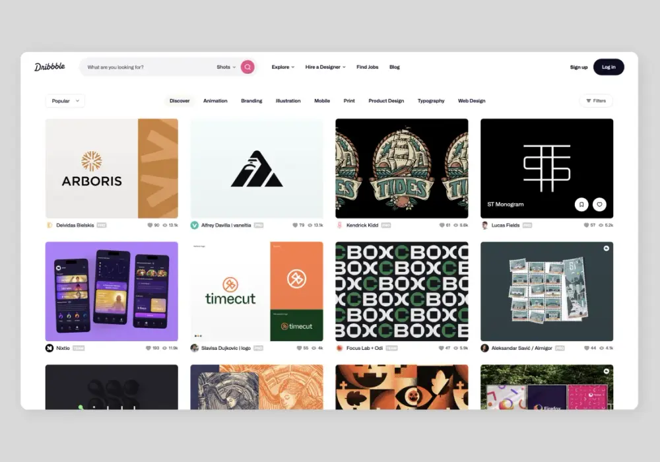Viewport: 660px width, 462px height.
Task: Switch to the Branding category
Action: 251,101
